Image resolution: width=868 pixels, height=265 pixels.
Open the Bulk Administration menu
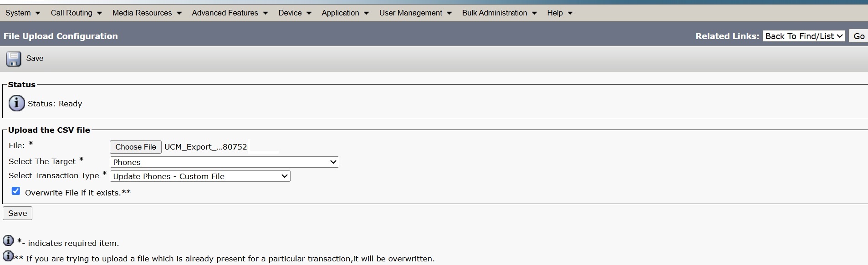point(499,13)
